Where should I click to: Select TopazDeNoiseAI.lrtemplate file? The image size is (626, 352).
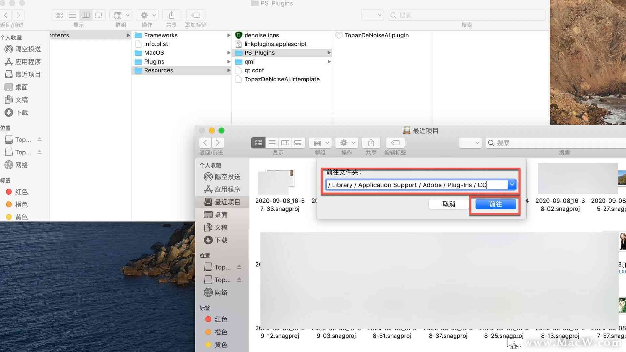pos(282,79)
